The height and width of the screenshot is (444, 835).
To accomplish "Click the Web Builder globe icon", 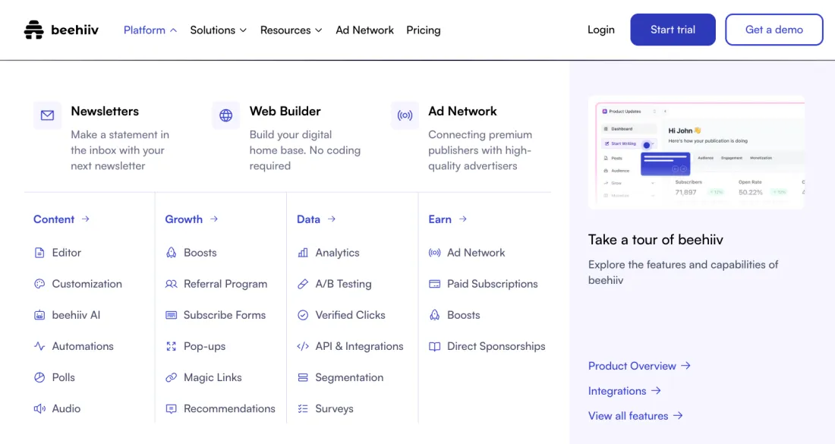I will tap(225, 115).
